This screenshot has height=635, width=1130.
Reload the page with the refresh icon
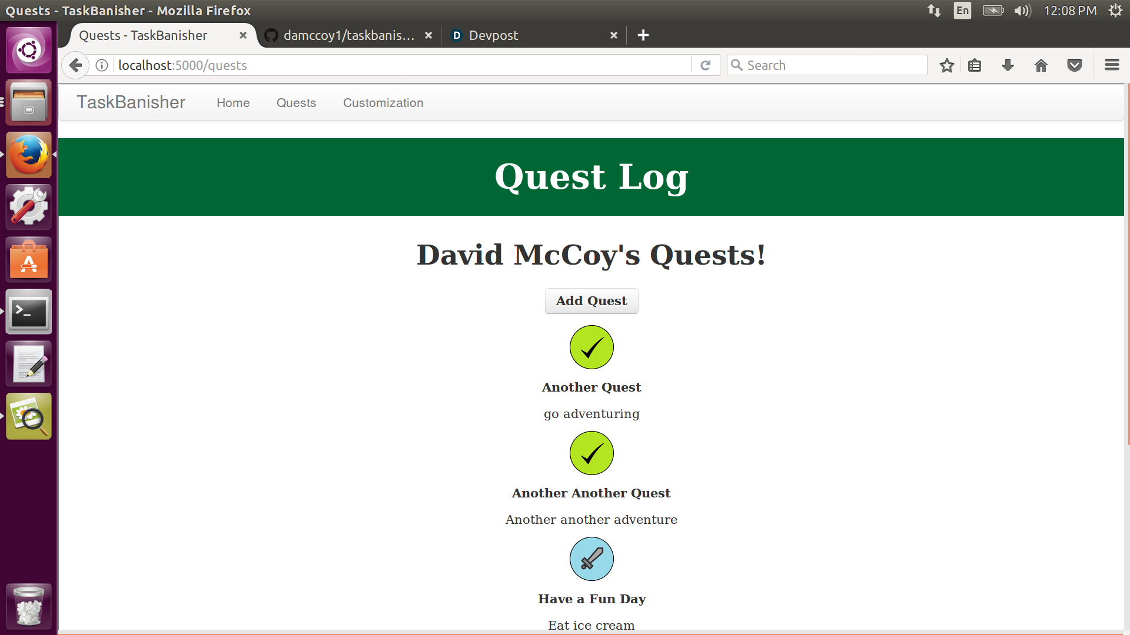click(706, 65)
